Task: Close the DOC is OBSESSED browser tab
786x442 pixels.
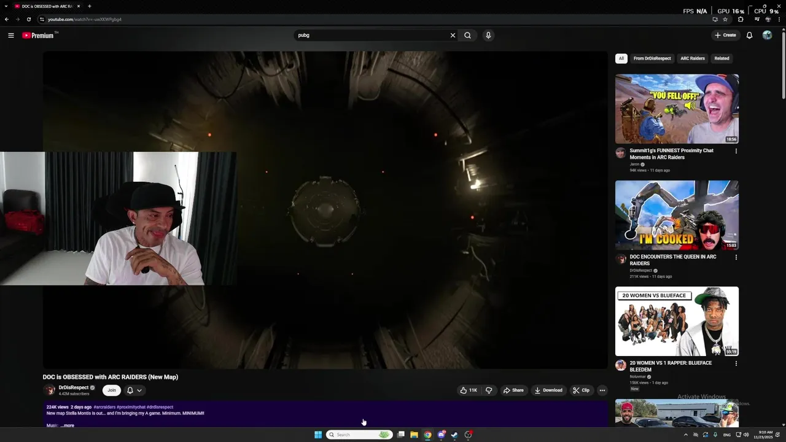Action: point(79,6)
